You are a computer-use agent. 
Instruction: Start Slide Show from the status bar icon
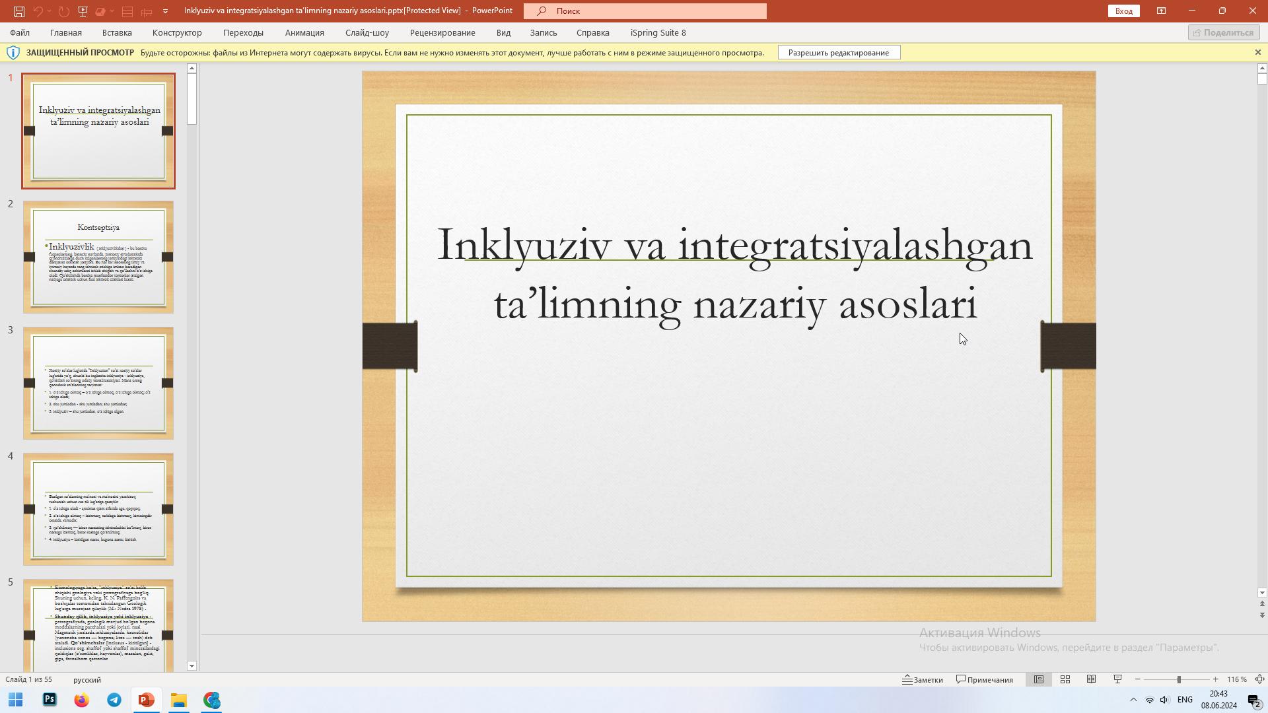click(1117, 679)
